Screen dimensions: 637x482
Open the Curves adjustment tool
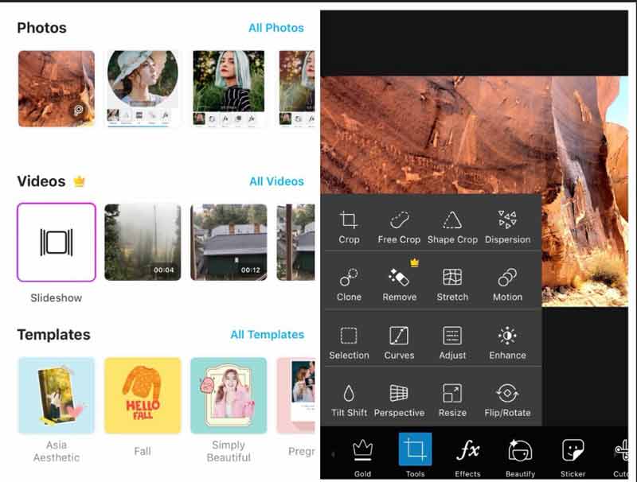(399, 342)
